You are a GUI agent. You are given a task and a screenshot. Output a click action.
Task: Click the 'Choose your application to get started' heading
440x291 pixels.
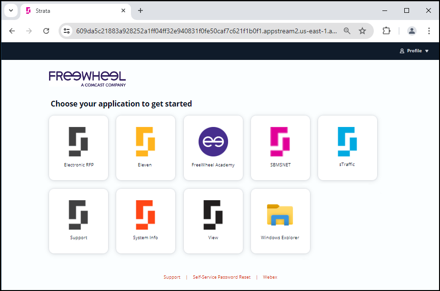tap(121, 104)
